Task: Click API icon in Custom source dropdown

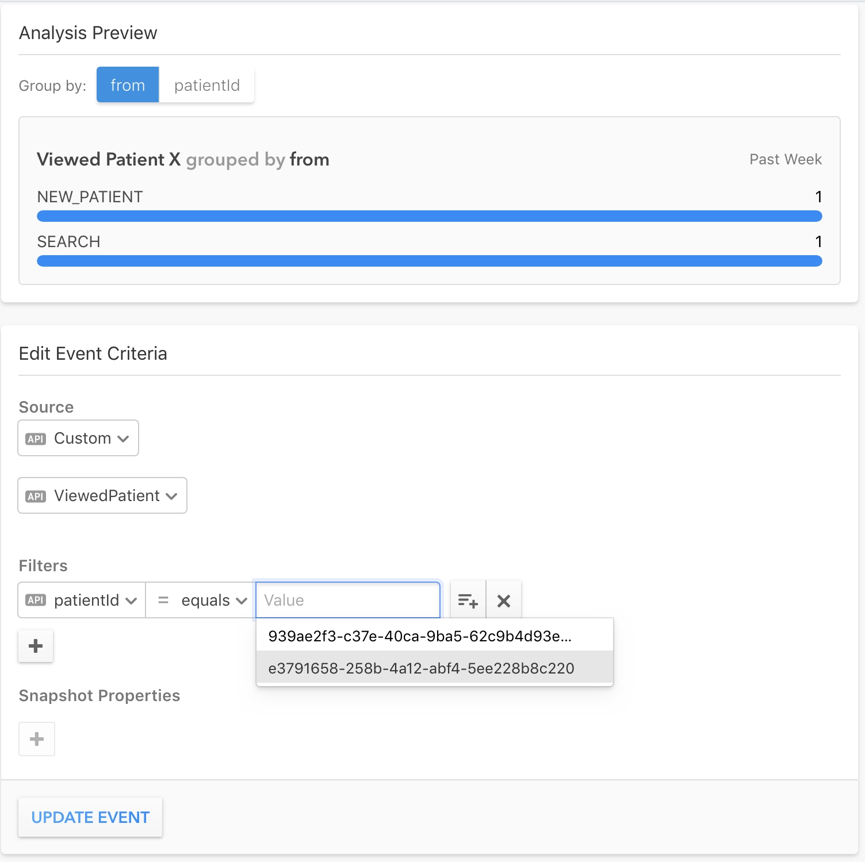Action: [36, 439]
